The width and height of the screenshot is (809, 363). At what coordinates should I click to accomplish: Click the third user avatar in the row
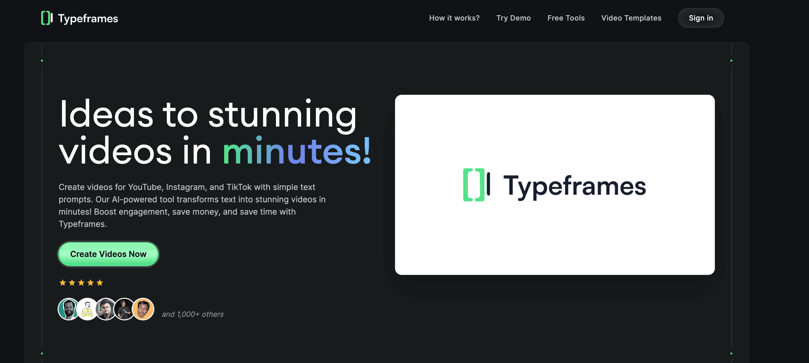tap(106, 309)
